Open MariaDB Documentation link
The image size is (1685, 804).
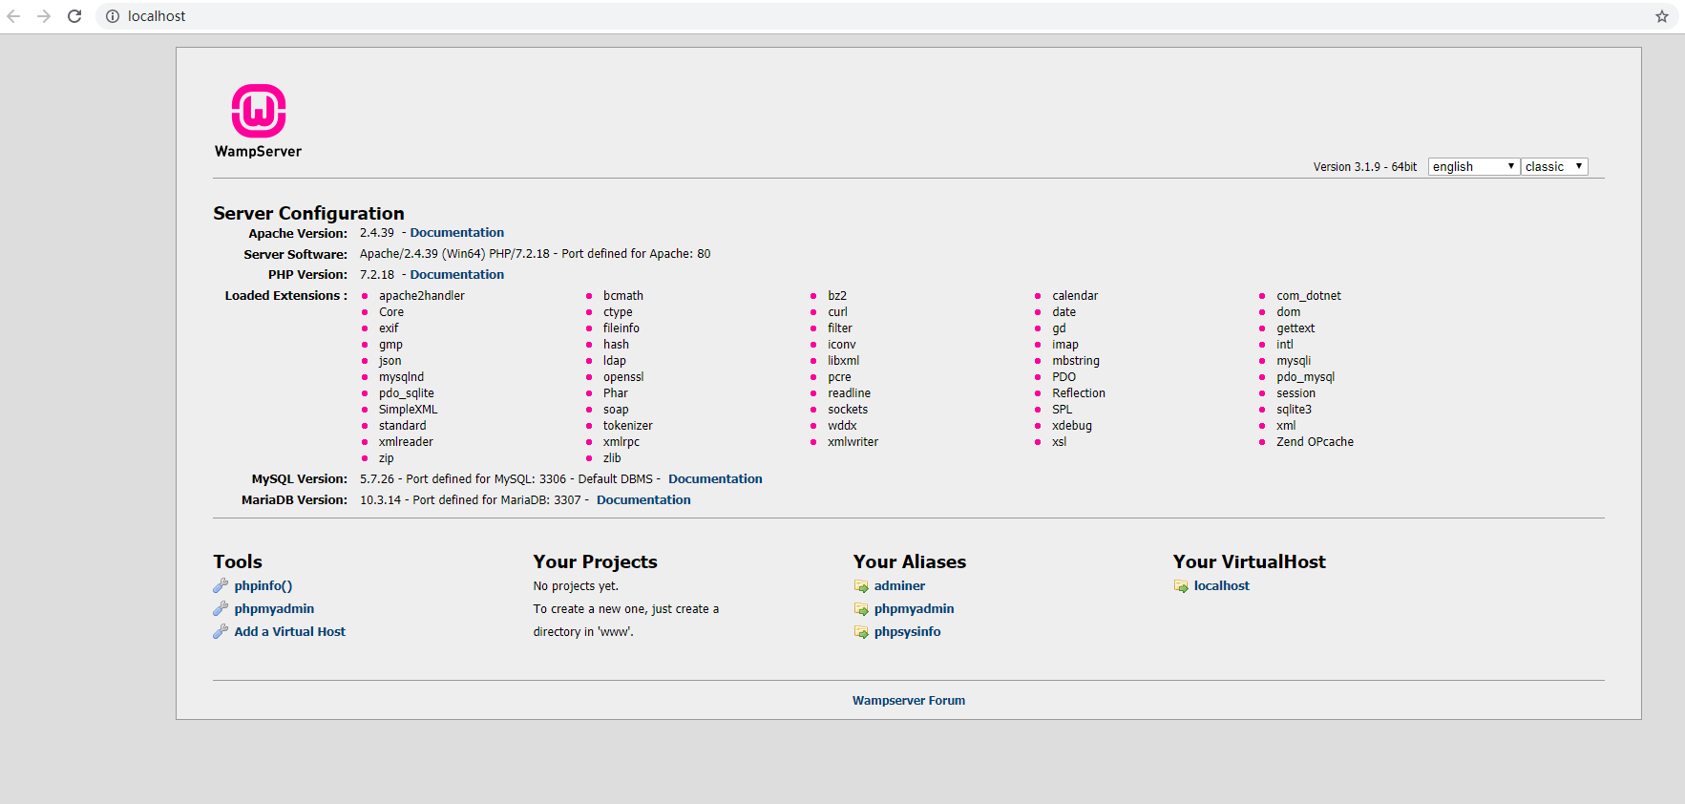[x=643, y=500]
